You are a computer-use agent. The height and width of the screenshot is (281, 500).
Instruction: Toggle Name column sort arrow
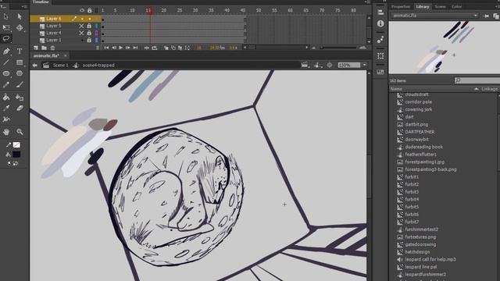coord(476,89)
